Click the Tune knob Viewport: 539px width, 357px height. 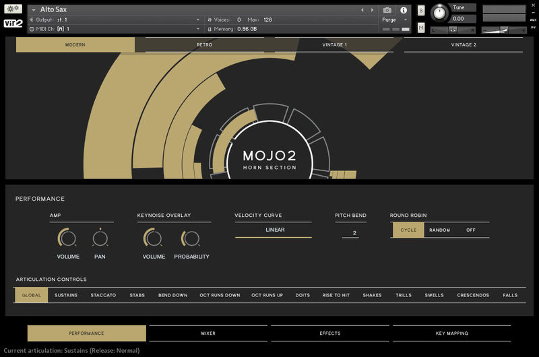(x=439, y=12)
